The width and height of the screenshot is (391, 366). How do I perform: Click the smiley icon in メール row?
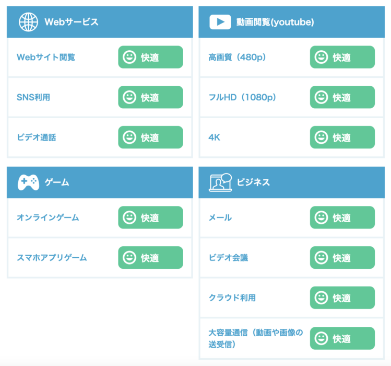[321, 218]
